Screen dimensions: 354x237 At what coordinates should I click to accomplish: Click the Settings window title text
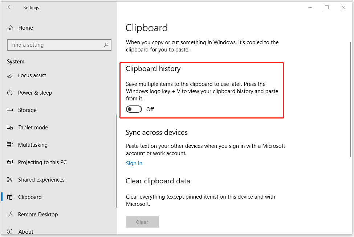[x=31, y=8]
